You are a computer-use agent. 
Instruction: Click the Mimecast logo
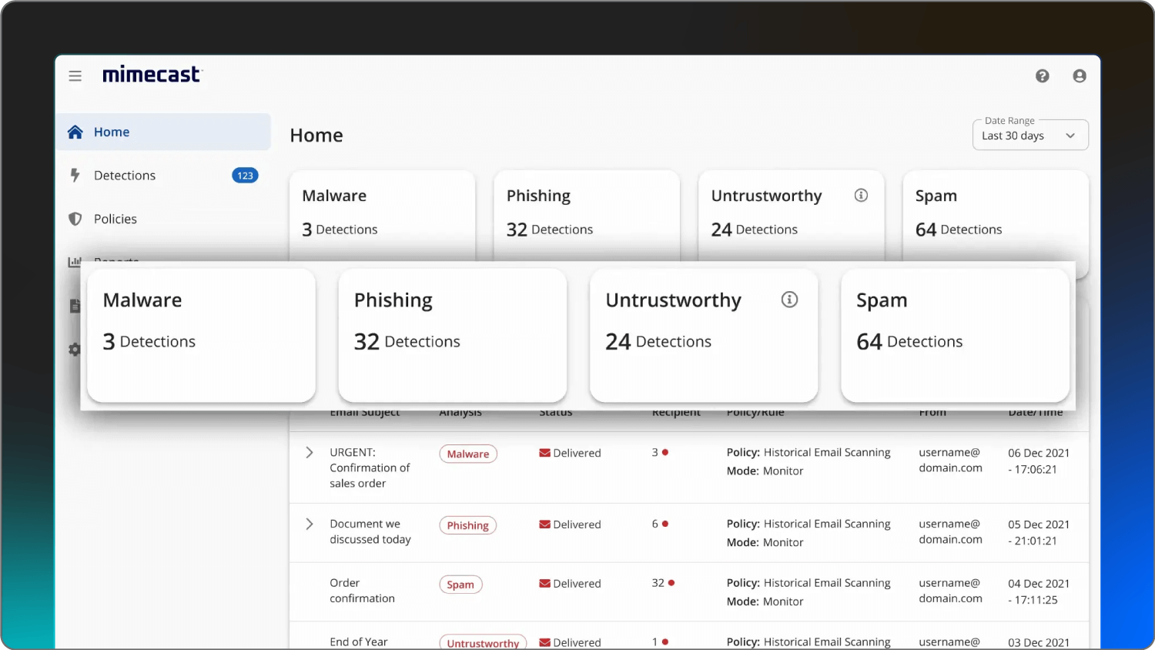click(x=152, y=73)
